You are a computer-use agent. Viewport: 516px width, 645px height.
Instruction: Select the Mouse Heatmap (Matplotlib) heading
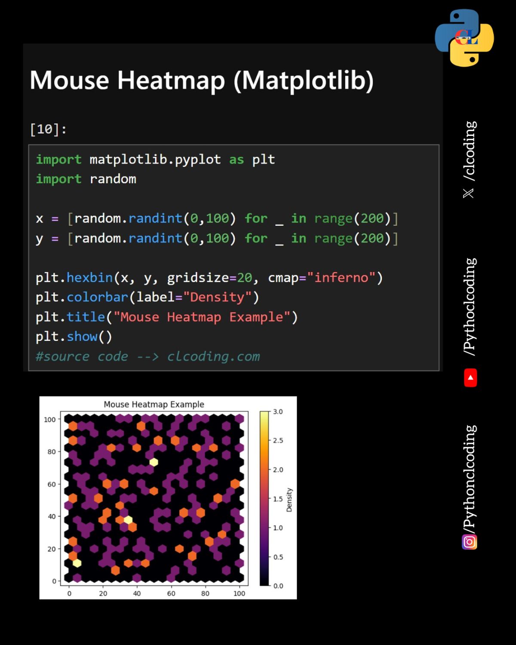tap(202, 80)
